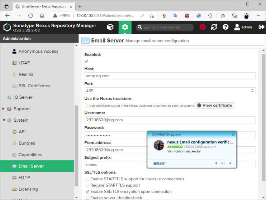Viewport: 266px width, 200px height.
Task: Close the Email Server browser tab
Action: (71, 6)
